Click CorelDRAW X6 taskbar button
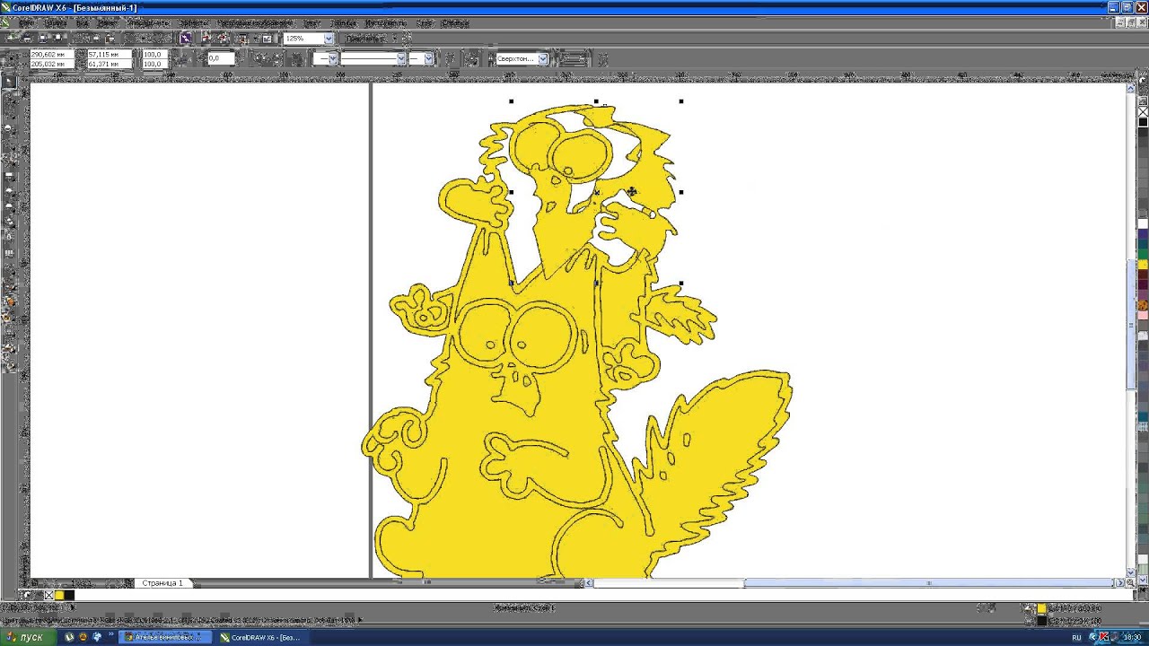Viewport: 1149px width, 646px height. pos(262,637)
